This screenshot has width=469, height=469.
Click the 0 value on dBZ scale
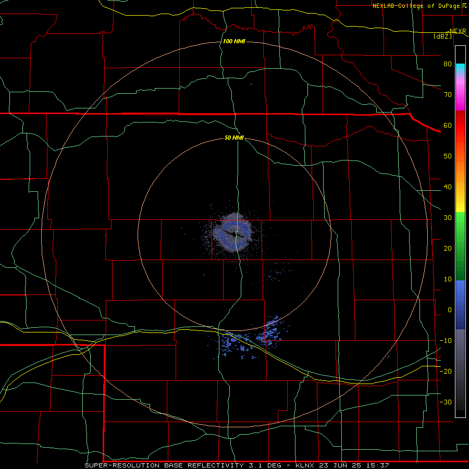[450, 311]
